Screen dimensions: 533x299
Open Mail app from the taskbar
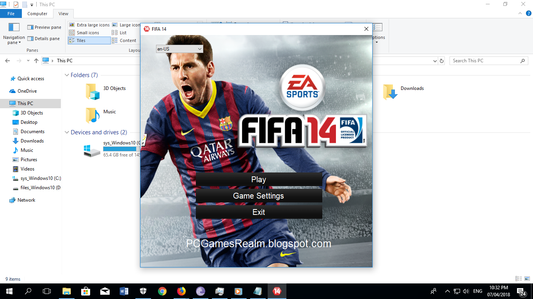(x=105, y=291)
